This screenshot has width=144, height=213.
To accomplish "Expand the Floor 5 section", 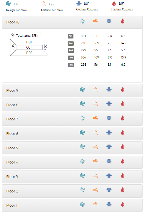I will [72, 148].
